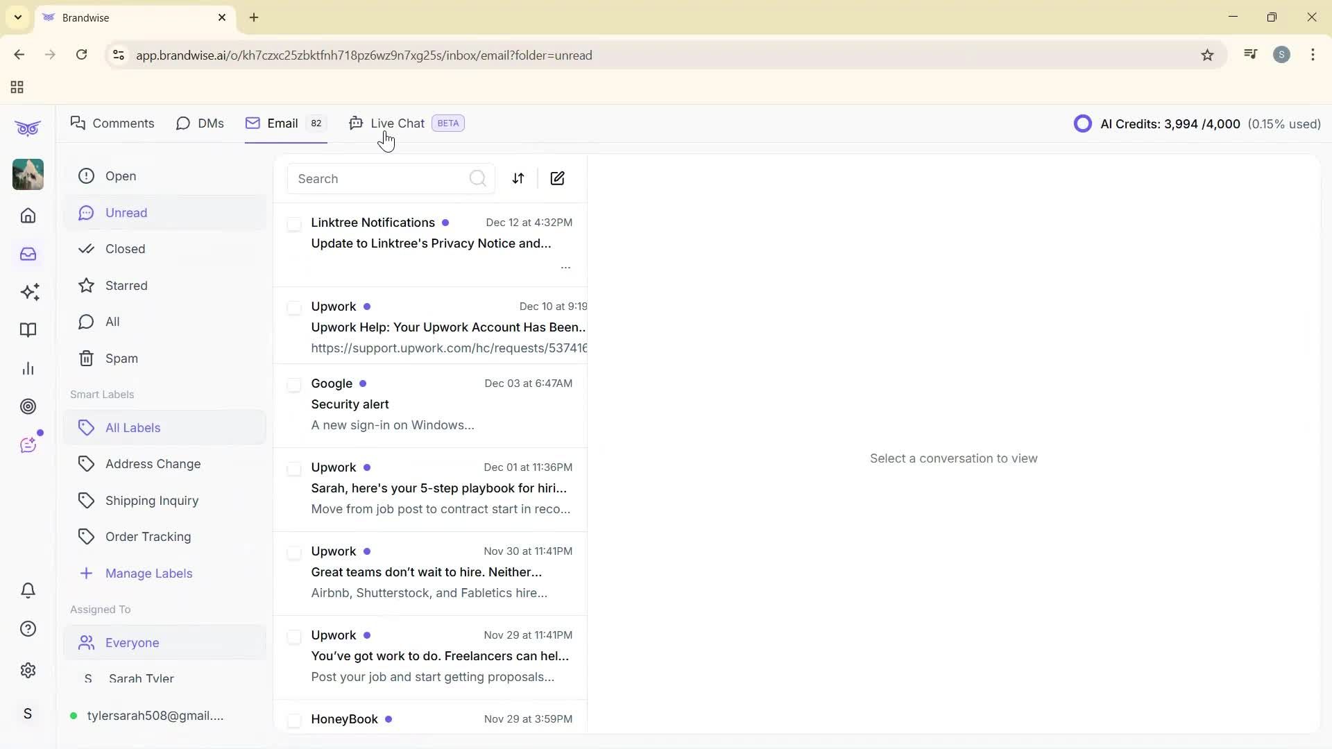1332x749 pixels.
Task: Open Manage Labels
Action: [x=148, y=573]
